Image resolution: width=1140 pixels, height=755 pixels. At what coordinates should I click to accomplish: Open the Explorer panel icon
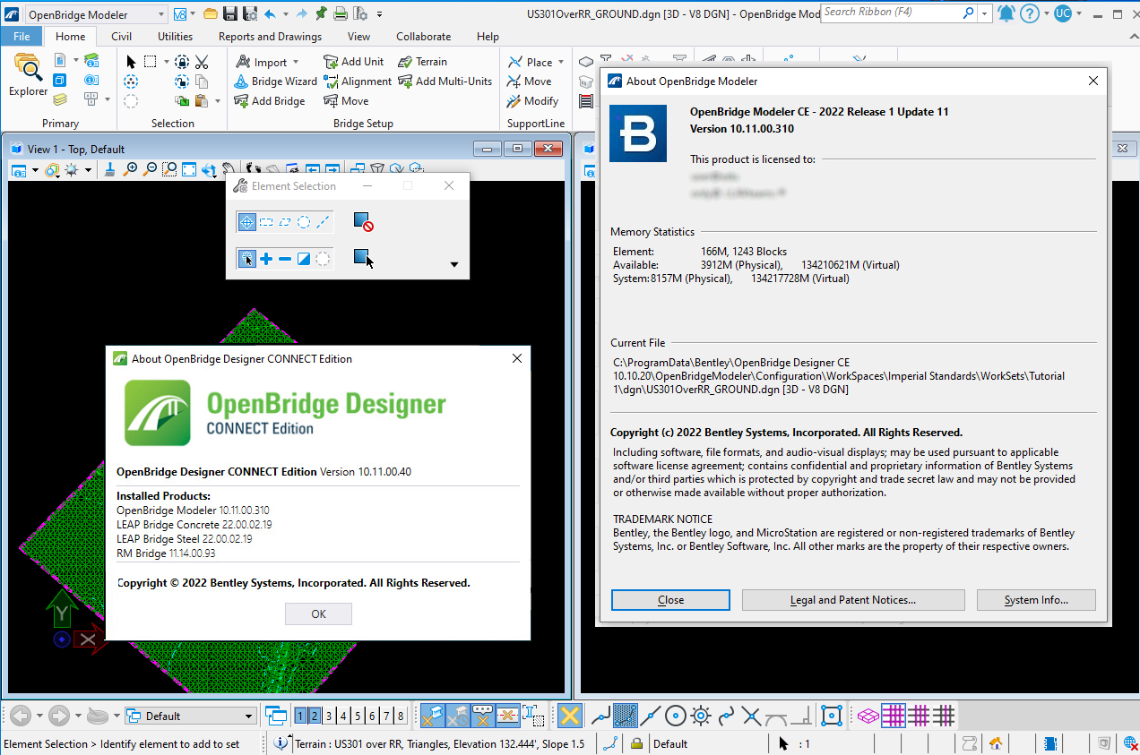pos(28,74)
